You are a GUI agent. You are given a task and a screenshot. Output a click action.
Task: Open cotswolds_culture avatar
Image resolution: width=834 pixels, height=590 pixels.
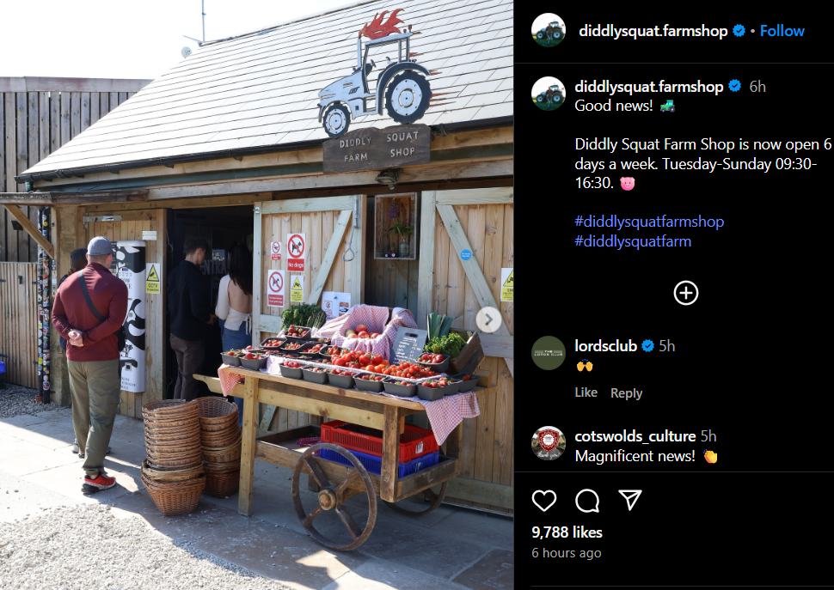click(549, 443)
